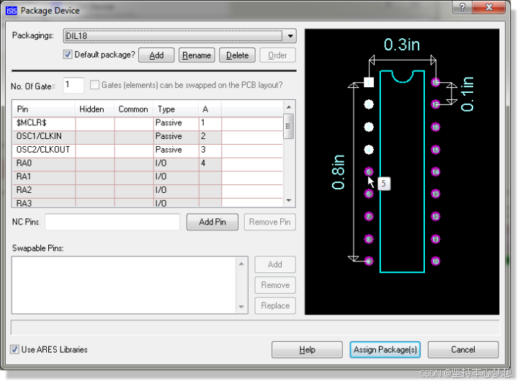Image resolution: width=520 pixels, height=383 pixels.
Task: Click the Cancel button
Action: coord(463,350)
